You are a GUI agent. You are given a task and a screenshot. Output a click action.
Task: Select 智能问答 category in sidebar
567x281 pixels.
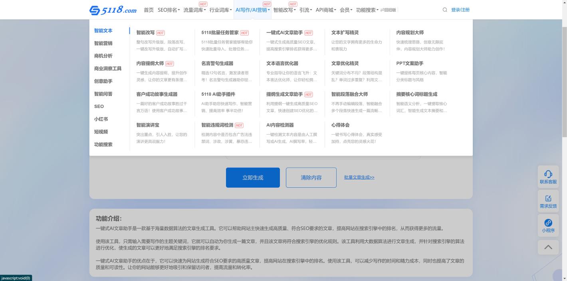point(103,94)
